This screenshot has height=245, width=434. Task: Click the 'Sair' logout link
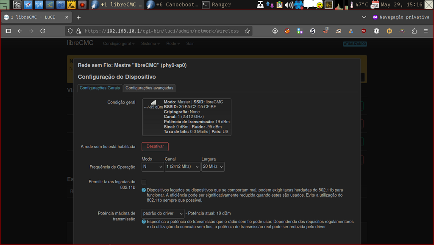[189, 43]
